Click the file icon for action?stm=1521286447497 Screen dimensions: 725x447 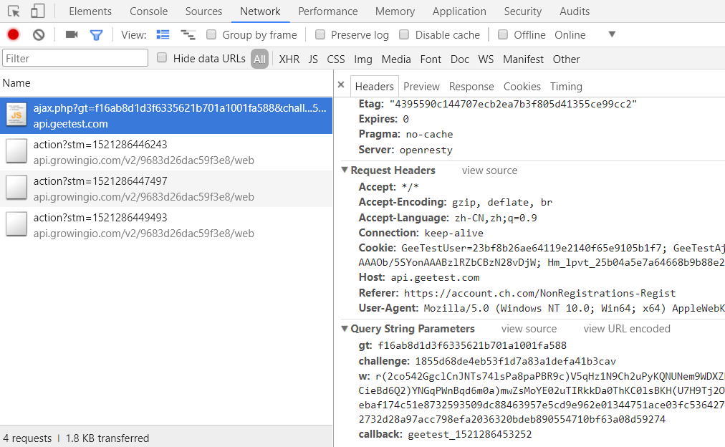click(x=16, y=188)
